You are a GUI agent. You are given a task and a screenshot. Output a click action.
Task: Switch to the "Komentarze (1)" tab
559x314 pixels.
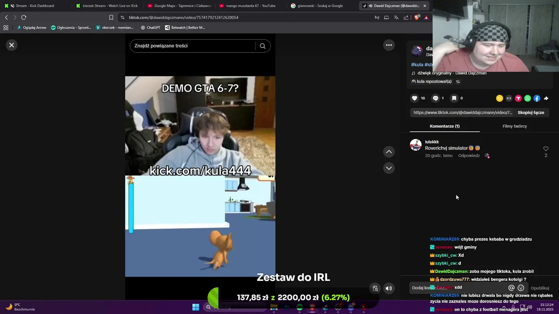click(445, 126)
